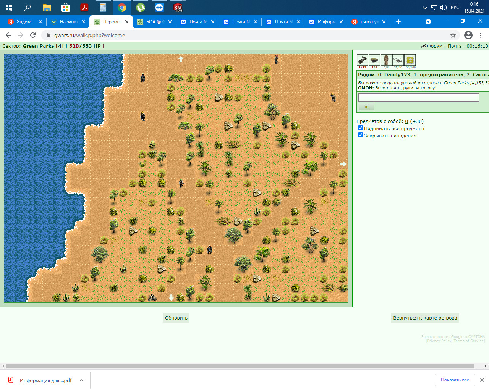This screenshot has height=391, width=489.
Task: Launch uTorrent from the taskbar
Action: pos(141,7)
